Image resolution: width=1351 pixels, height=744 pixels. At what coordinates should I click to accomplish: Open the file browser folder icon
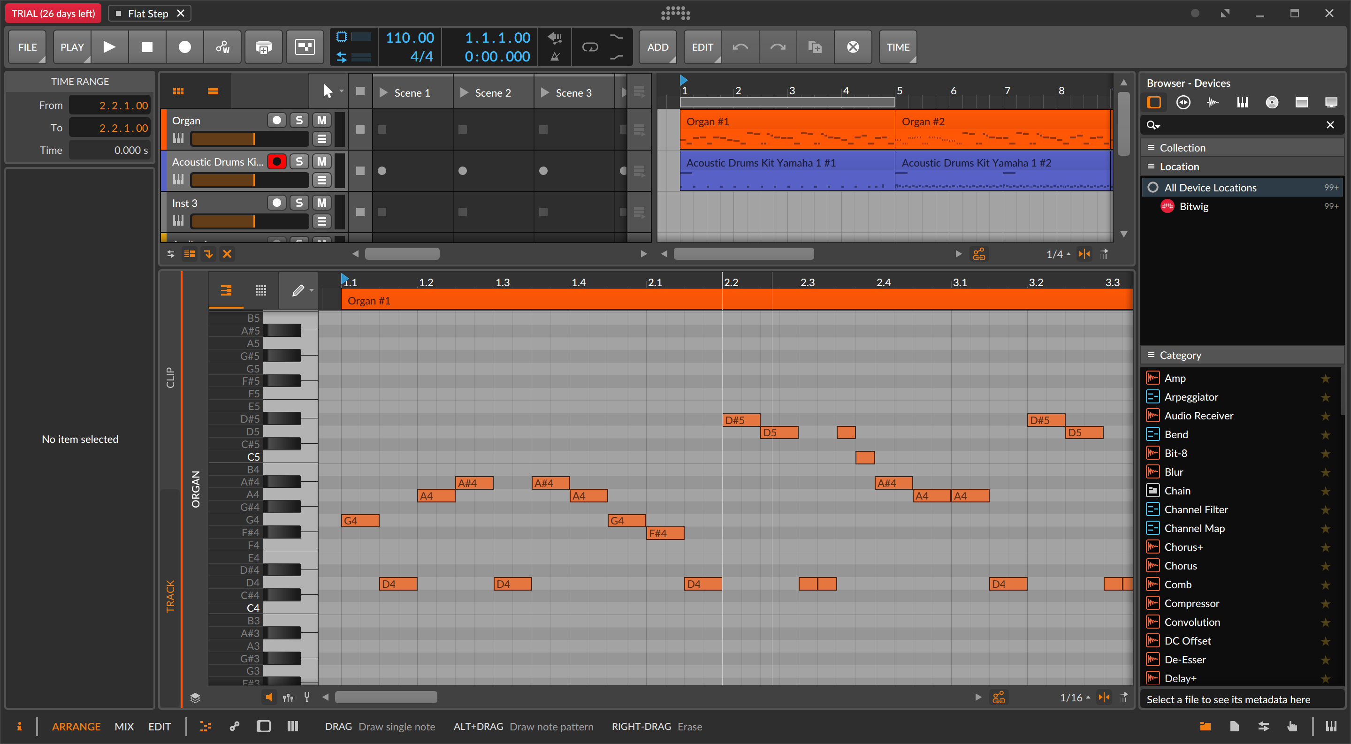[x=1205, y=727]
